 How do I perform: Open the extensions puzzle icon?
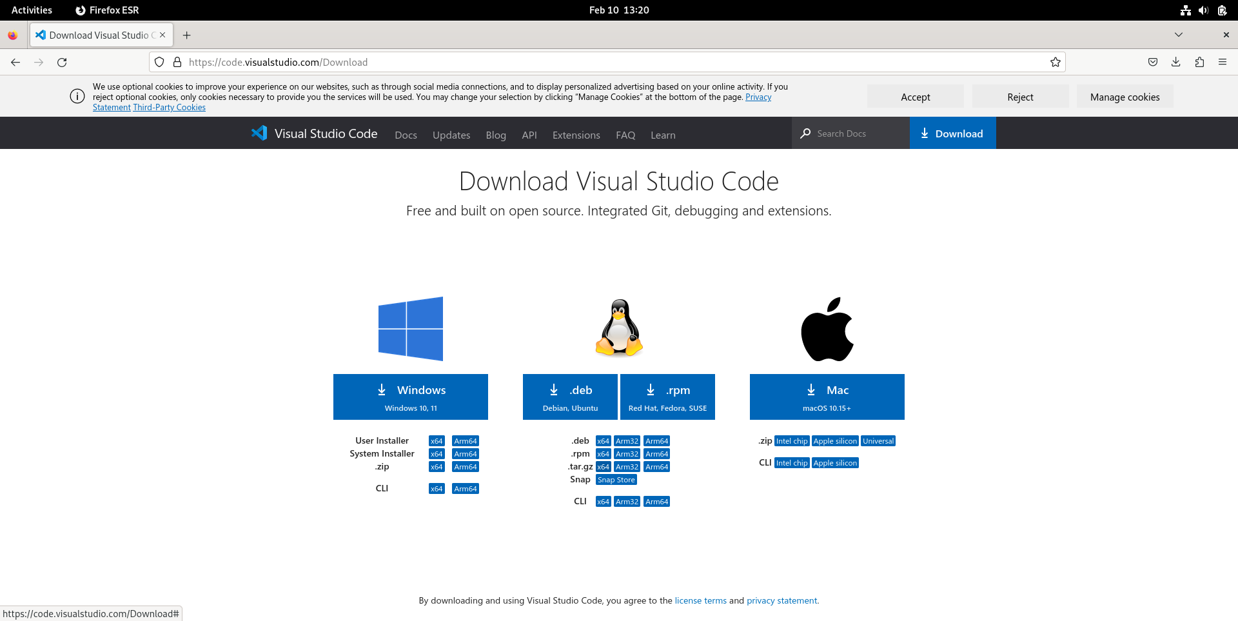click(x=1199, y=62)
